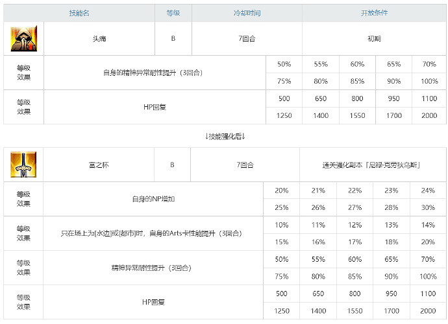Select 精神异常耐性提升（3回合） in the 富之杯 table
This screenshot has height=324, width=448.
[151, 268]
